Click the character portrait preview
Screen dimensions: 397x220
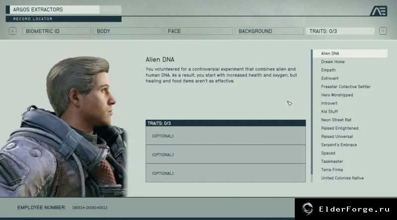coord(64,126)
